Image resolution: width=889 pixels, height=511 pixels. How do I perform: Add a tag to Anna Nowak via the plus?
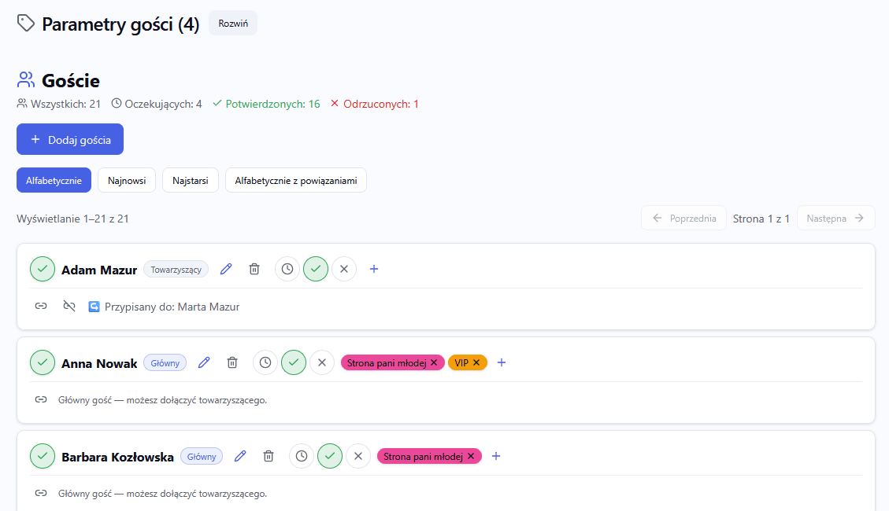click(x=502, y=362)
